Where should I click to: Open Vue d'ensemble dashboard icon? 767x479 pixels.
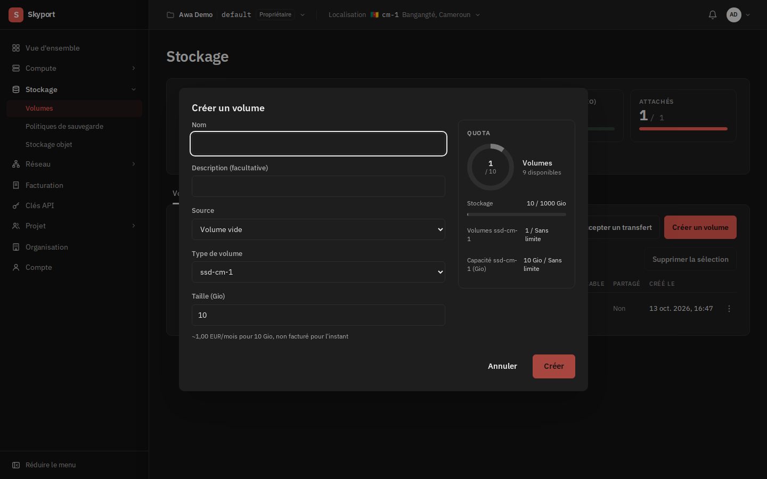point(16,48)
